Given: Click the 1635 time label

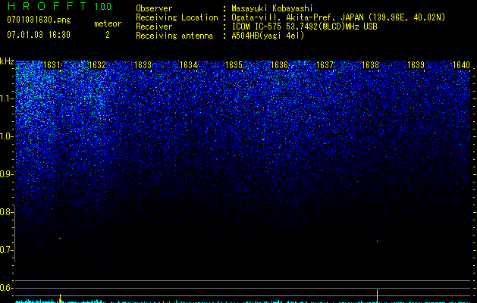Looking at the screenshot, I should pyautogui.click(x=234, y=65).
